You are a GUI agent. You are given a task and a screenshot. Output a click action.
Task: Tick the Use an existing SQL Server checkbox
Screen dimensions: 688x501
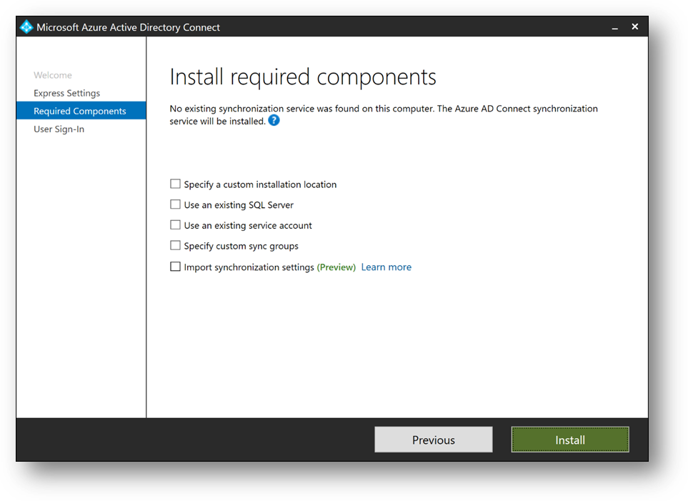point(175,205)
